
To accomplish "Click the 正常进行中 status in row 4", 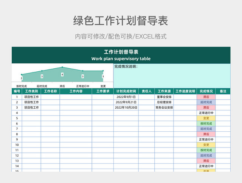I will pyautogui.click(x=206, y=113).
